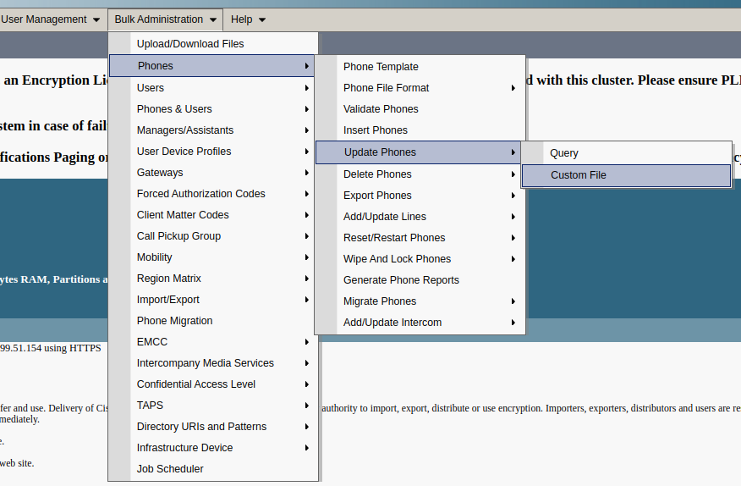
Task: Expand the Add/Update Intercom submenu
Action: [392, 323]
